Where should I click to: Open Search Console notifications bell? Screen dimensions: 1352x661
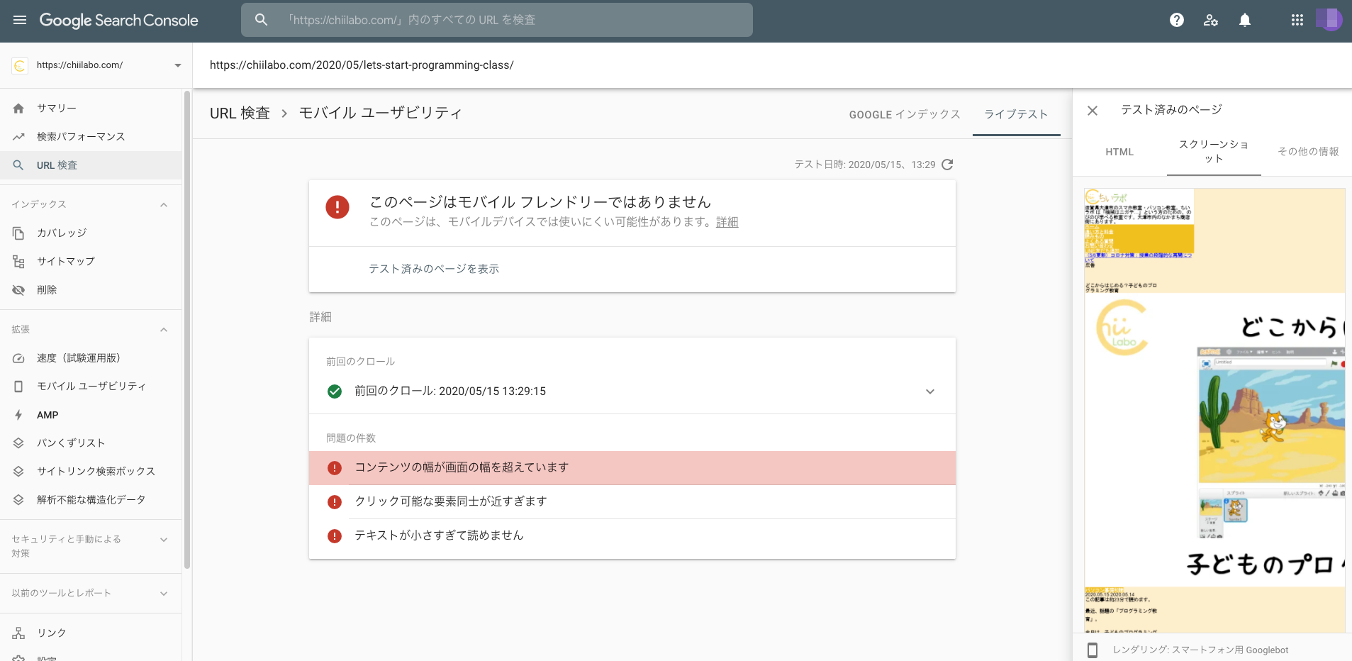tap(1244, 20)
